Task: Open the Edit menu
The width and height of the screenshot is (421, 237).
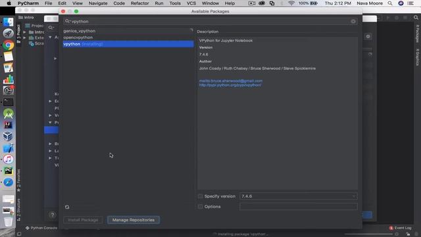Action: (x=62, y=3)
